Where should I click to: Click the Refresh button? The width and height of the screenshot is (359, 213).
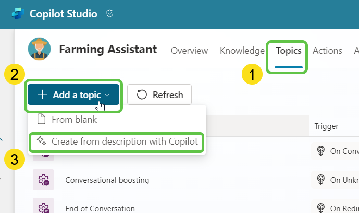click(159, 94)
